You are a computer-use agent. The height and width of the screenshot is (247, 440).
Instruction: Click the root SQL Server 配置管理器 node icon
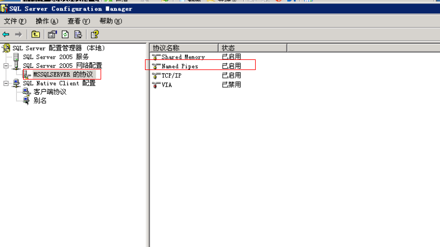click(x=6, y=48)
